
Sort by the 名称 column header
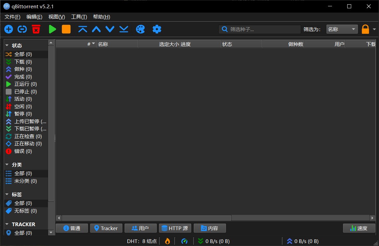coord(117,44)
